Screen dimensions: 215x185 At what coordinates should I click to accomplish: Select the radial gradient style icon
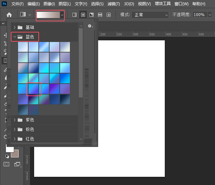(x=83, y=15)
